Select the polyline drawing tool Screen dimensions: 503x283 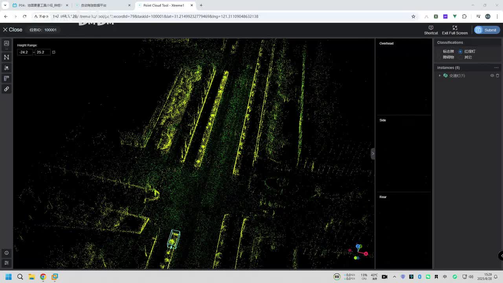point(6,57)
